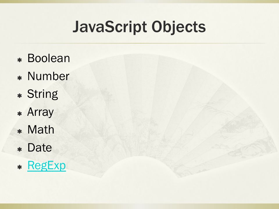
Task: Select the Array list item text
Action: point(40,112)
